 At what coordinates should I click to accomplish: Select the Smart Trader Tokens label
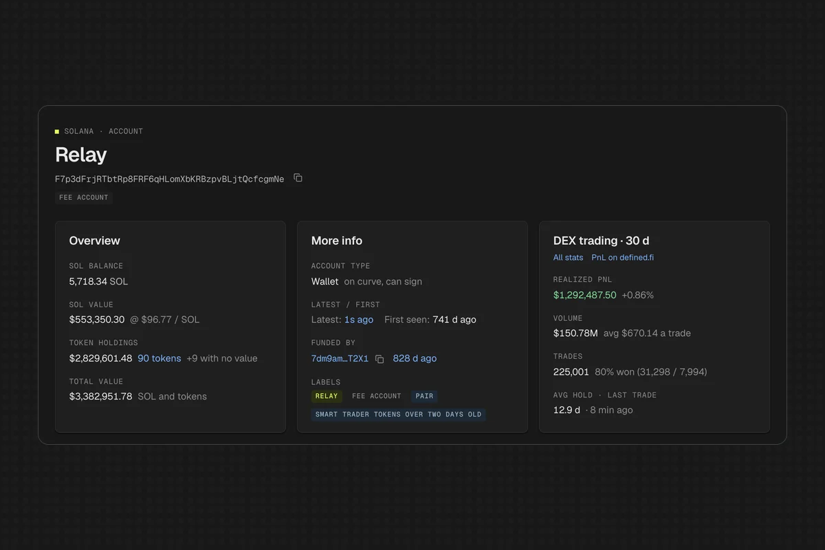pos(398,415)
